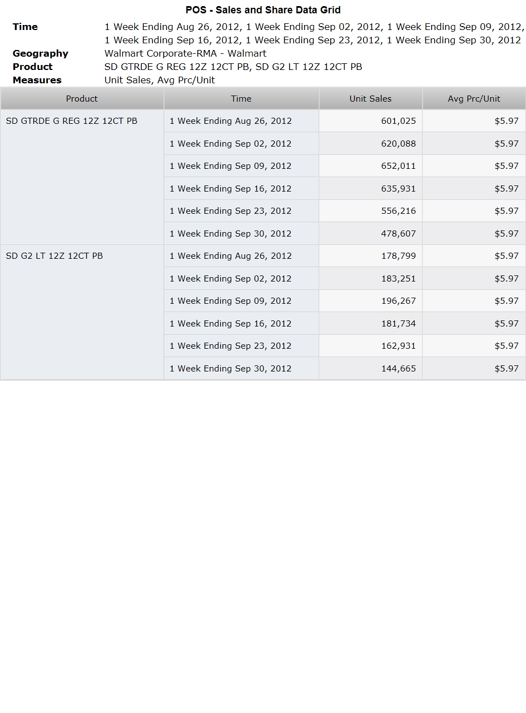Select unit sales value 162,931
The width and height of the screenshot is (526, 713).
coord(370,346)
